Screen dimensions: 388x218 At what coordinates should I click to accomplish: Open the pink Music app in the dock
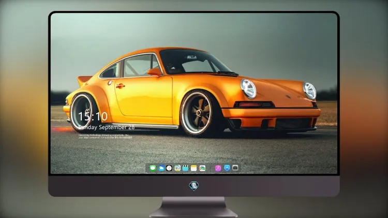tap(218, 168)
